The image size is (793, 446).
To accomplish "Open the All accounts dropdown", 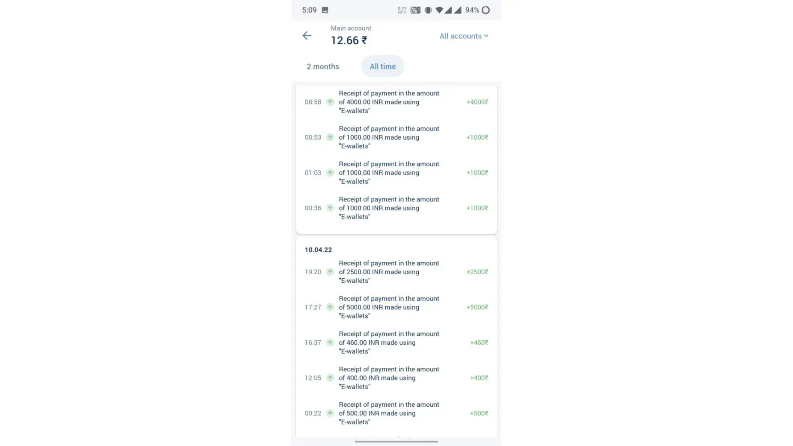I will (463, 36).
